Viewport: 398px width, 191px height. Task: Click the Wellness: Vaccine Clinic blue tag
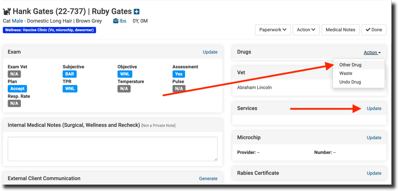point(49,30)
